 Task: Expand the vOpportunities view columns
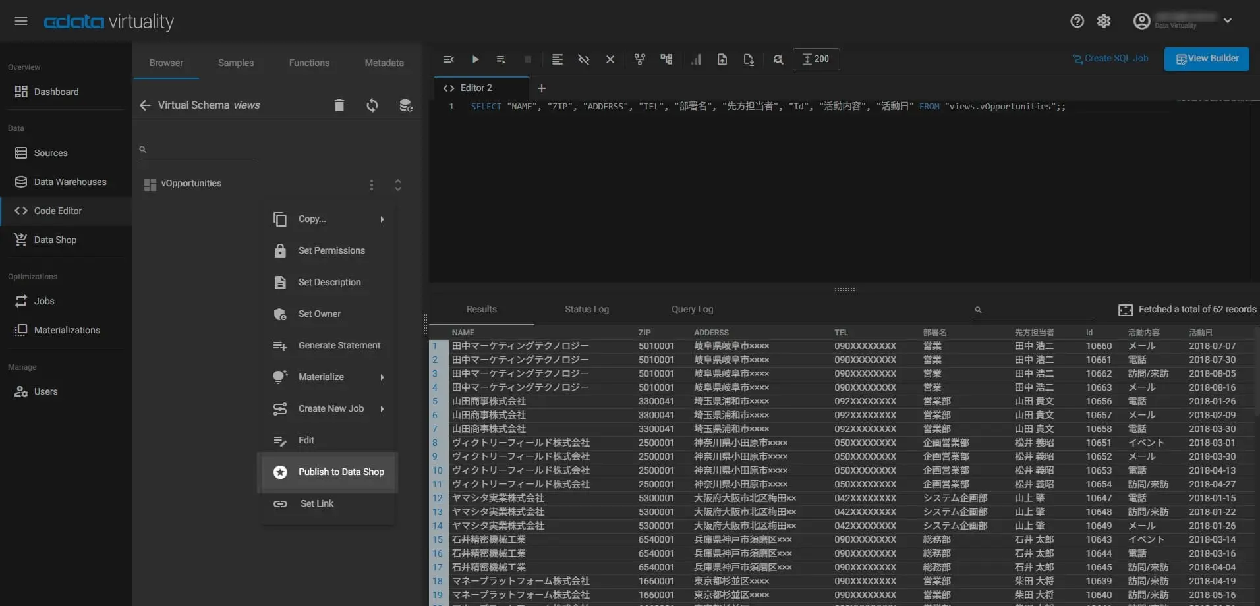[398, 185]
